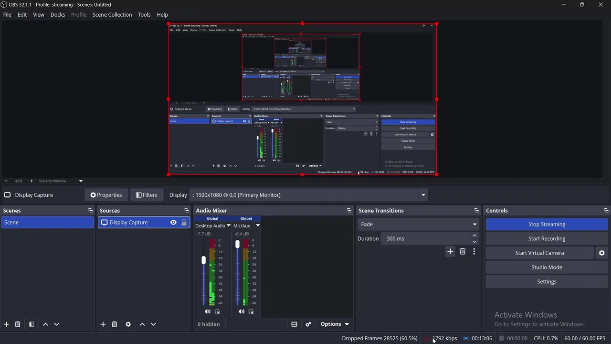
Task: Open the Tools menu
Action: tap(144, 15)
